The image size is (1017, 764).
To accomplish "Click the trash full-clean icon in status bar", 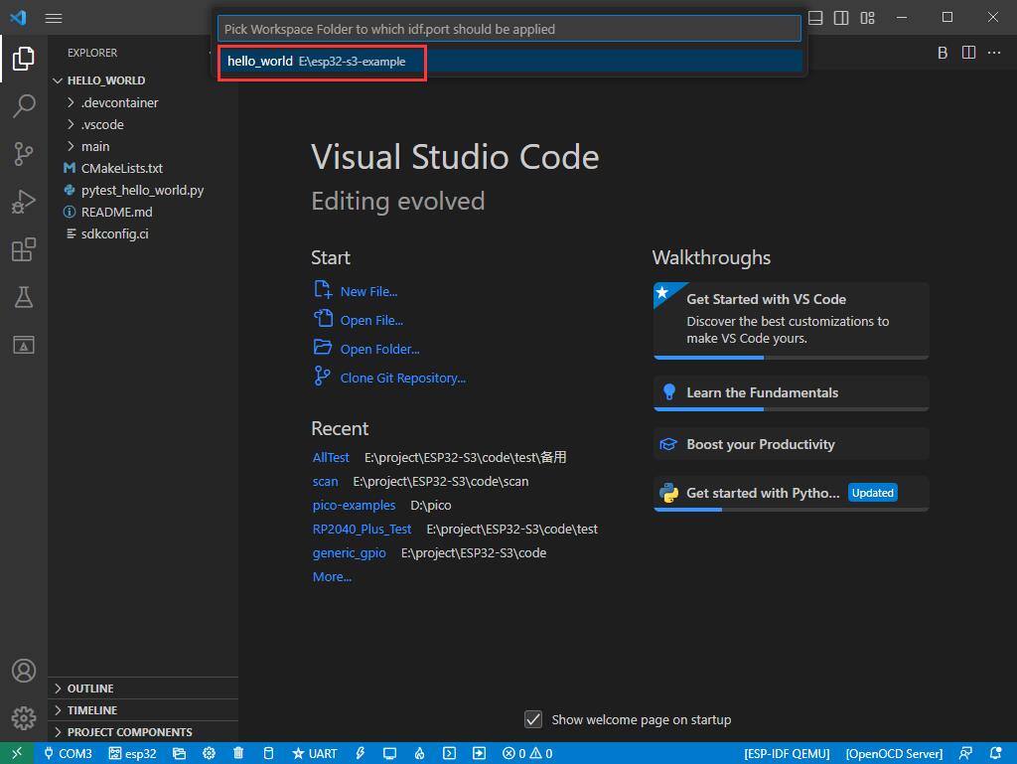I will coord(238,753).
